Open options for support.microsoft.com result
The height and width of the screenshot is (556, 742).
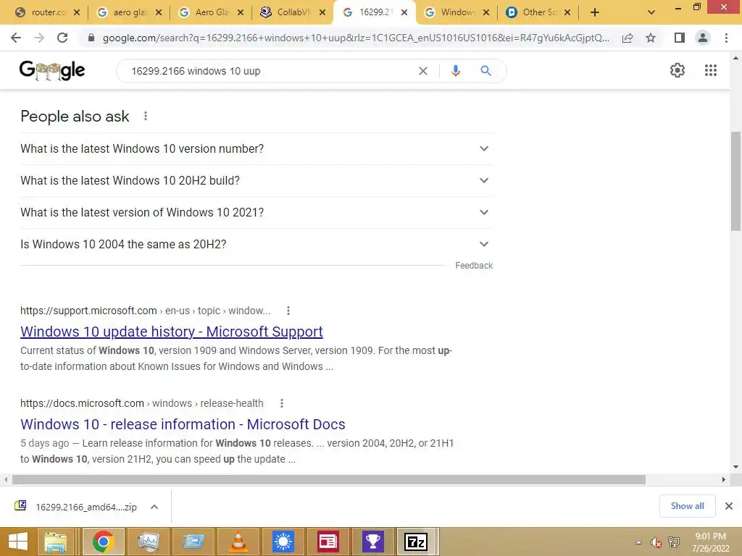(288, 311)
